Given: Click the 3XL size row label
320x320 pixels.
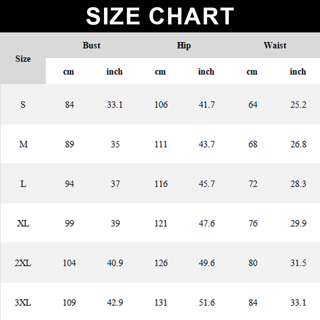Looking at the screenshot, I should tap(23, 303).
